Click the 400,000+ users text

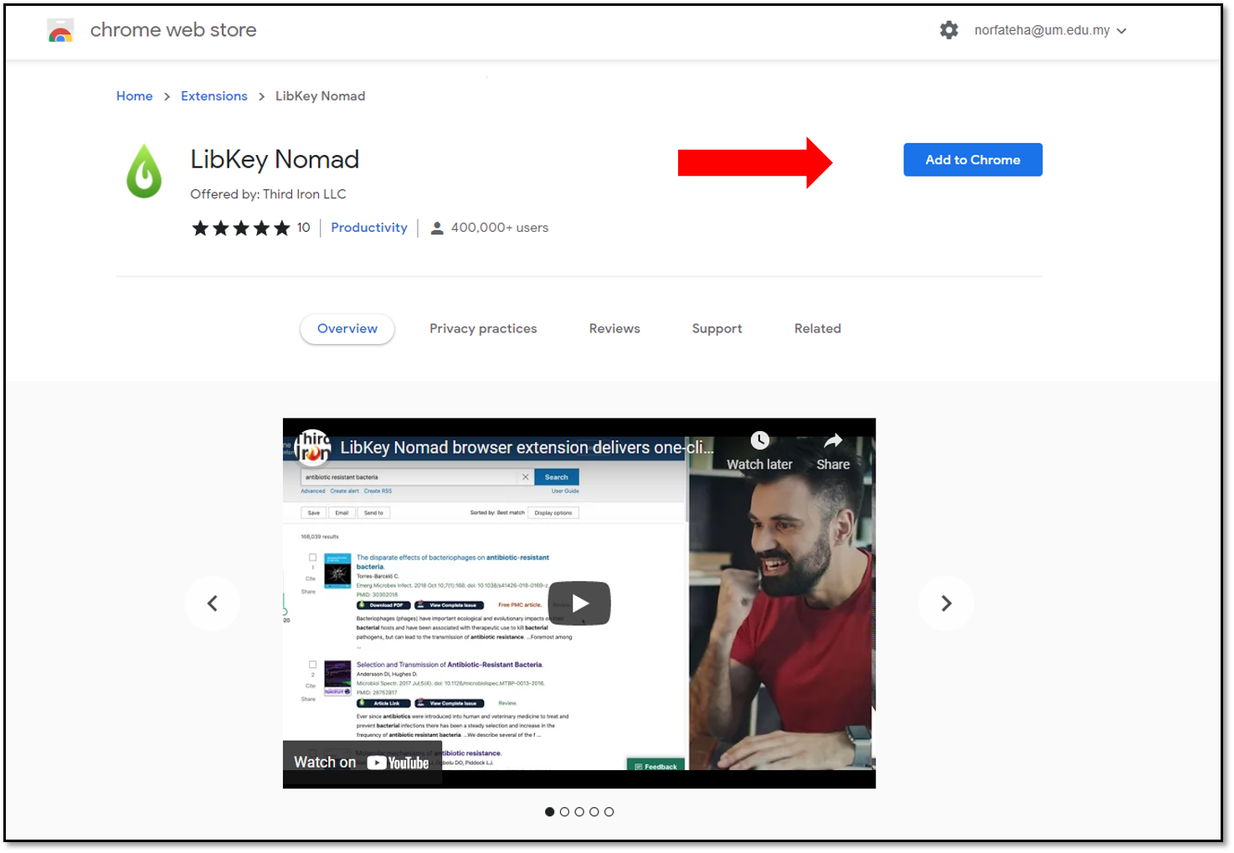tap(500, 228)
